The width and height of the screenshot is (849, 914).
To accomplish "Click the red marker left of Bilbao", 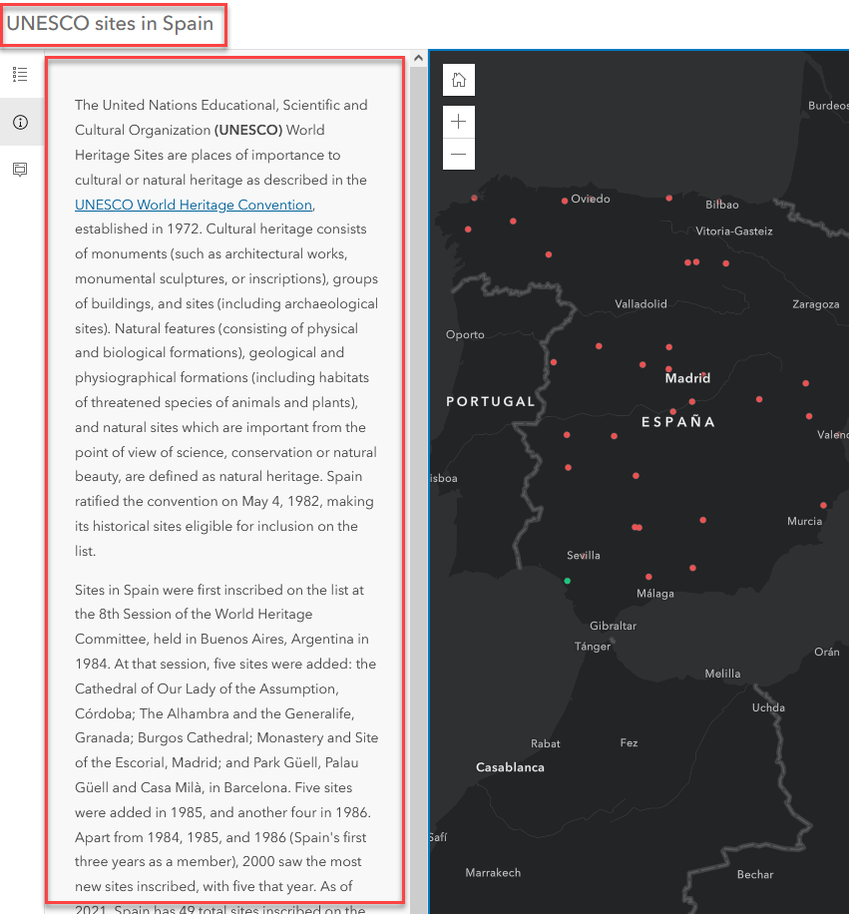I will [x=669, y=199].
